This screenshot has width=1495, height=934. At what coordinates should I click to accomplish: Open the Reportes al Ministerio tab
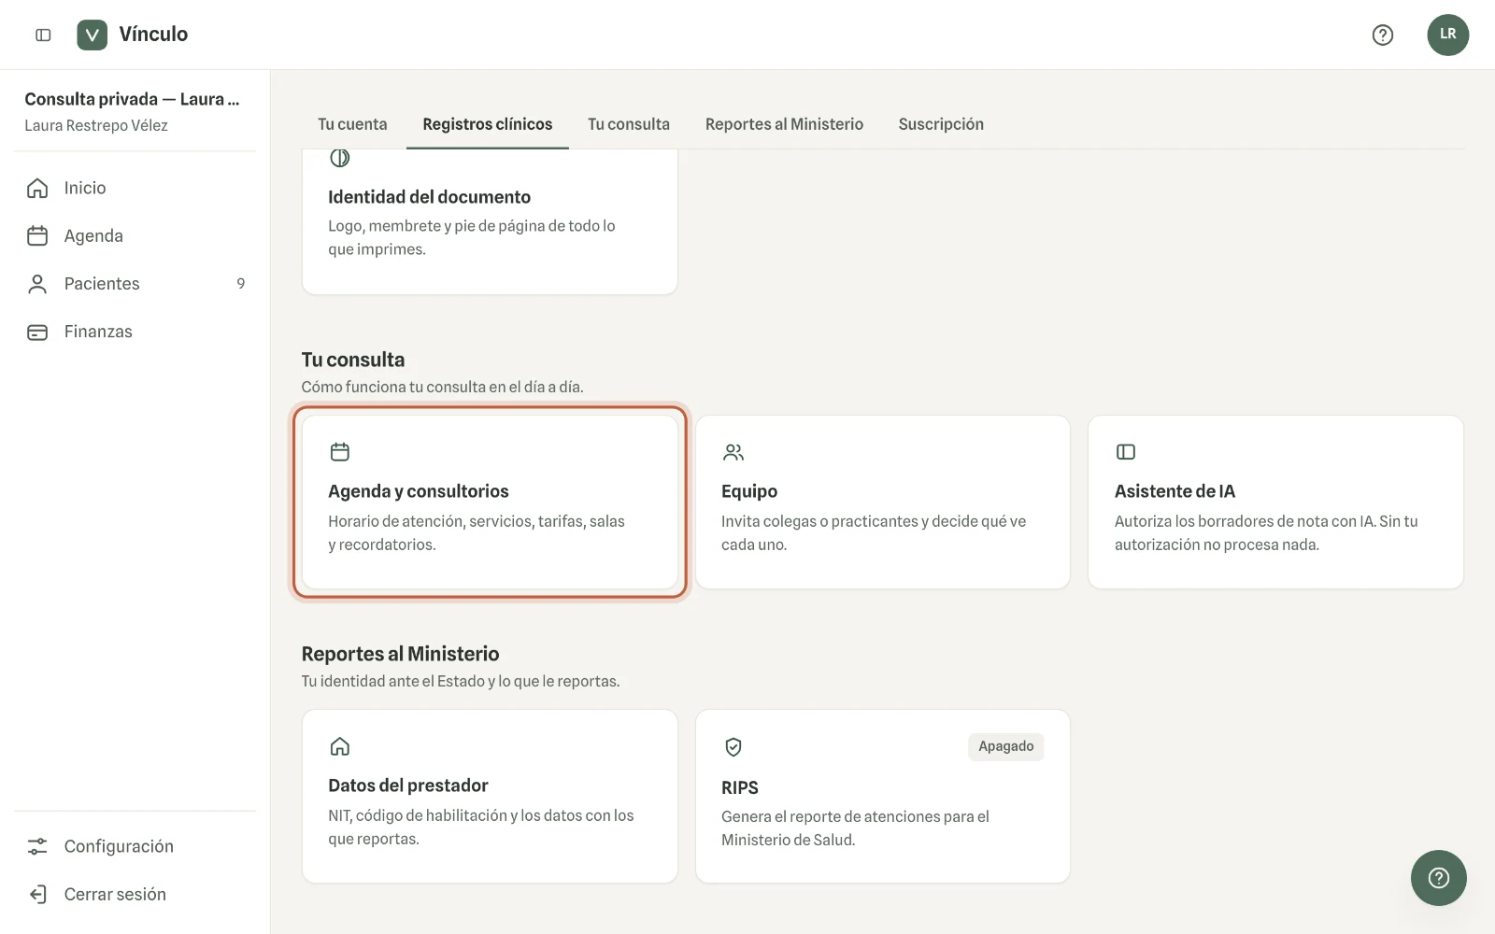784,124
